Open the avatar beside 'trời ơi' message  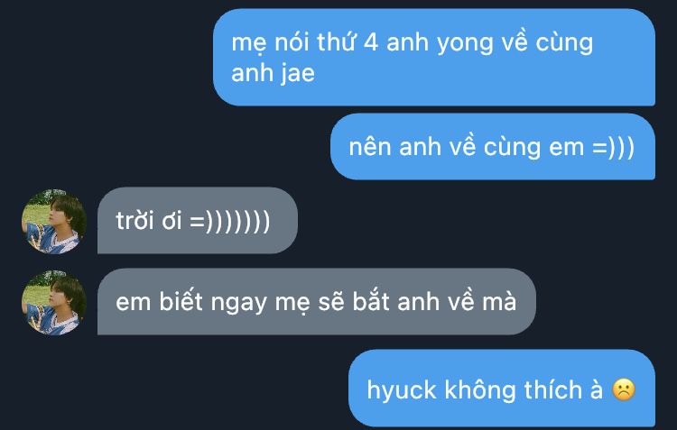click(x=54, y=221)
